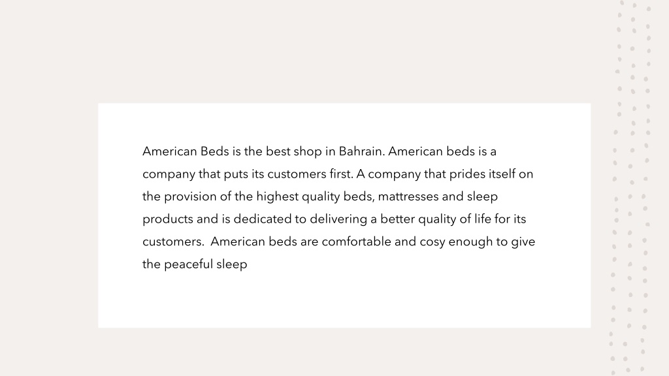Click the word "cosy" in the text
Viewport: 669px width, 376px height.
click(432, 242)
